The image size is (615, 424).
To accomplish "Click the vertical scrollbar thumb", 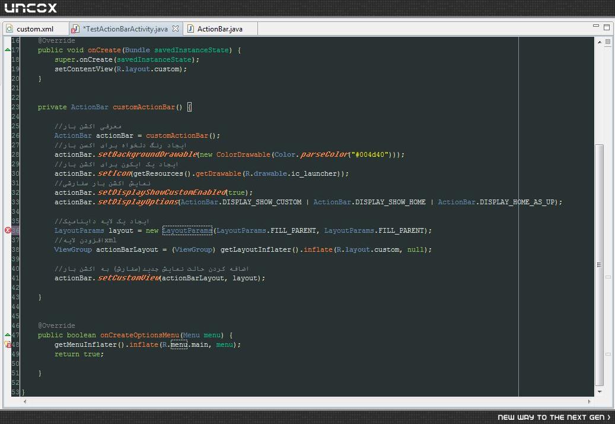I will point(599,265).
